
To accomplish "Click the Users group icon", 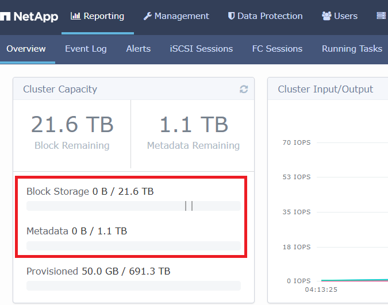I will click(326, 16).
